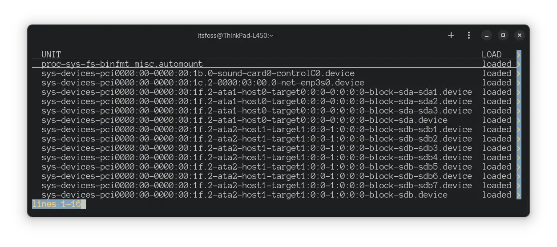
Task: Minimize the terminal window
Action: (487, 35)
